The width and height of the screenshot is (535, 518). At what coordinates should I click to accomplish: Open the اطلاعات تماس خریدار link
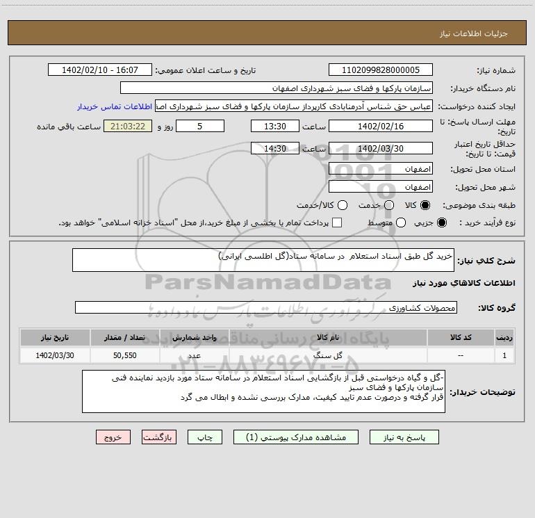click(x=115, y=106)
